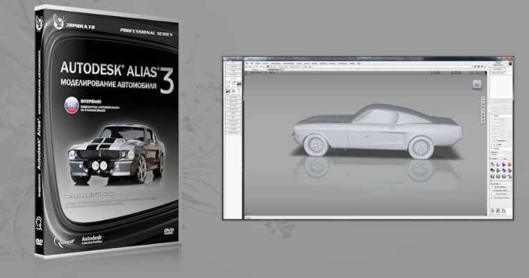Click the middle shelf icon at control panel bottom

498,211
